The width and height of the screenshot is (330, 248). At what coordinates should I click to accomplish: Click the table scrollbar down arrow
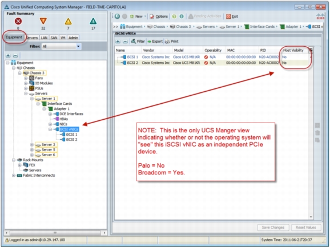[x=311, y=217]
